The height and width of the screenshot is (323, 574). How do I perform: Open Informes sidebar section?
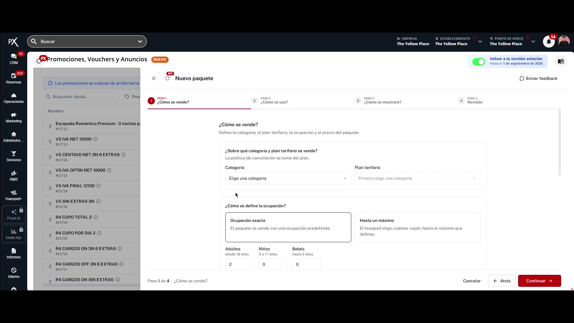[14, 253]
